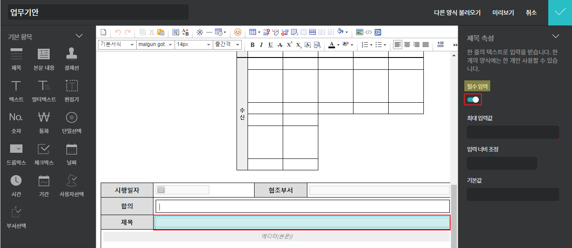
Task: Click the 취소 cancel button
Action: [x=531, y=13]
